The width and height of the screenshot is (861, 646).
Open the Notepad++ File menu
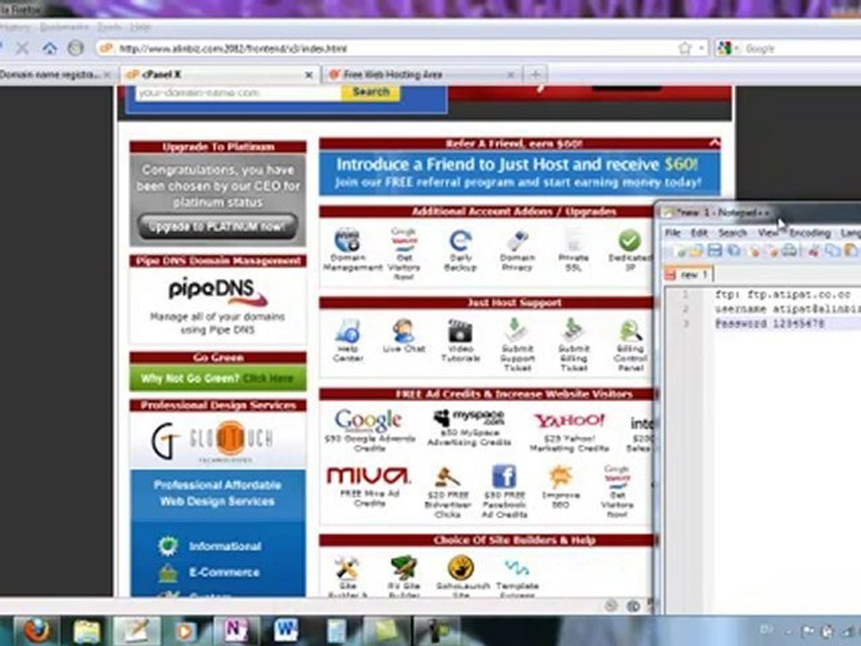(x=673, y=233)
